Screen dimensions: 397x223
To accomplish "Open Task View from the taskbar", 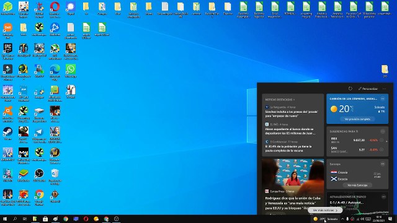I will (25, 219).
